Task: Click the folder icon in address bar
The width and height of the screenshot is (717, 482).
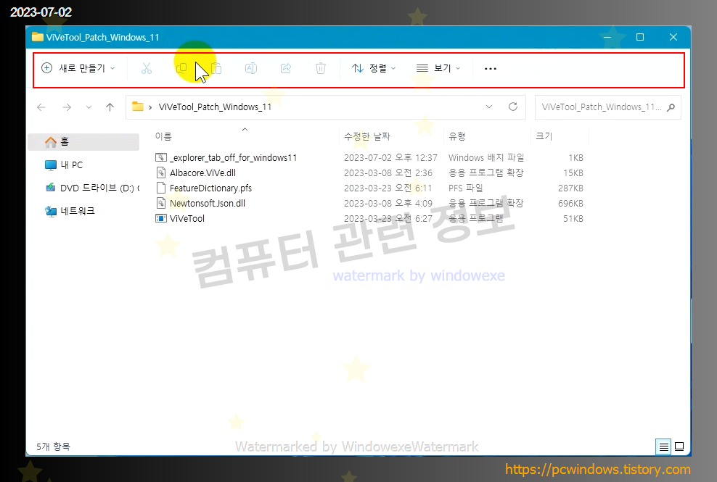Action: pyautogui.click(x=138, y=107)
